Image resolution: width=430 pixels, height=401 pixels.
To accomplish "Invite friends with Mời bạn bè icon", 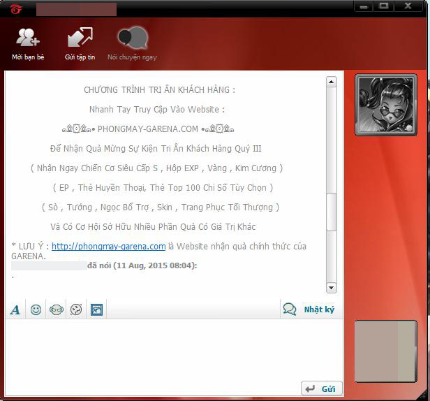I will point(28,44).
